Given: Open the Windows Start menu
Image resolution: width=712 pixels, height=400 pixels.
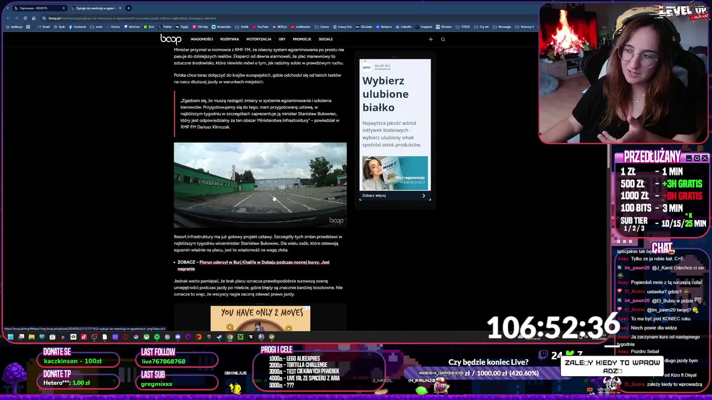Looking at the screenshot, I should pyautogui.click(x=10, y=337).
